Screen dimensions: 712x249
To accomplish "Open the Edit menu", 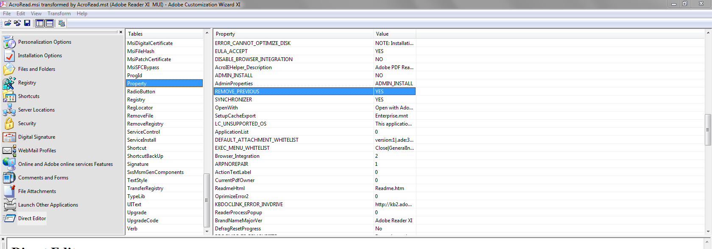I will 21,14.
